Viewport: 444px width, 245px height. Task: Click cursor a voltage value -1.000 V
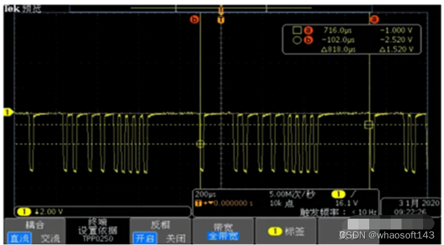click(x=396, y=30)
